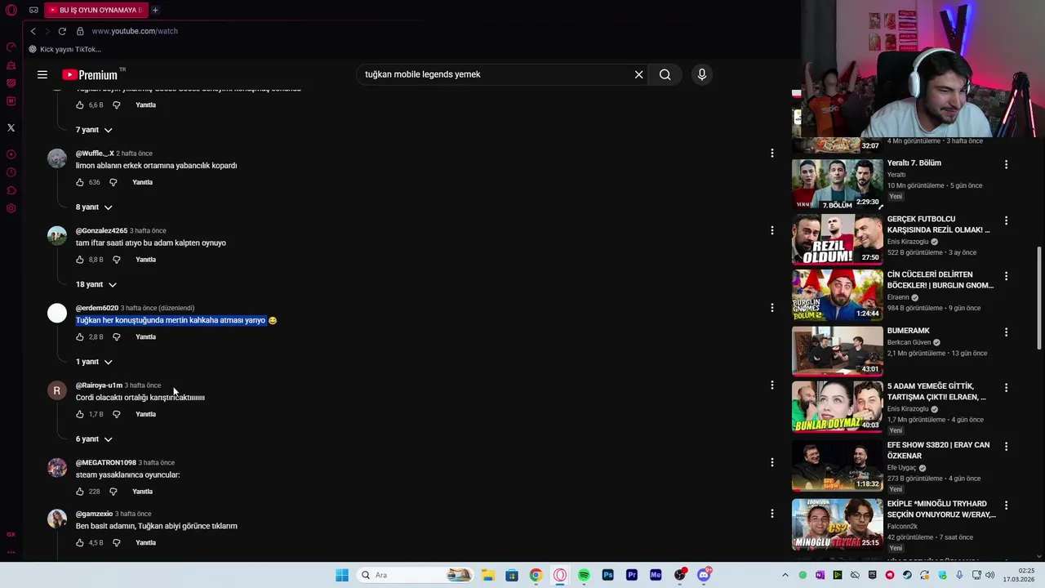Open options menu for @MEGATRON1098 comment
This screenshot has width=1045, height=588.
[772, 462]
